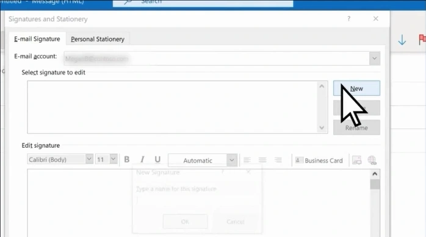
Task: Insert a Business Card into signature
Action: click(x=319, y=161)
